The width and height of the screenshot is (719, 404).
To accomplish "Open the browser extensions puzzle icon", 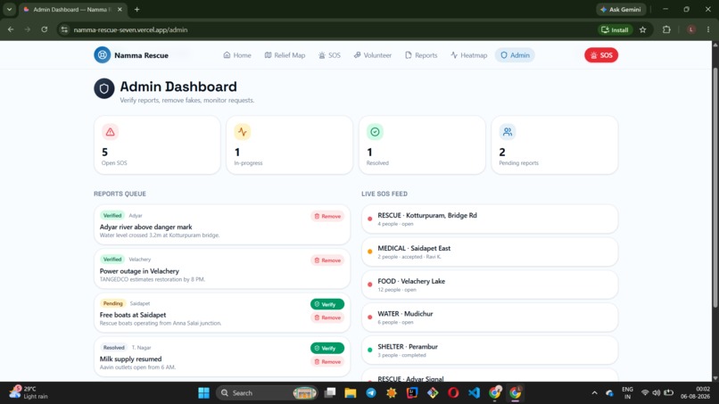I will coord(666,29).
